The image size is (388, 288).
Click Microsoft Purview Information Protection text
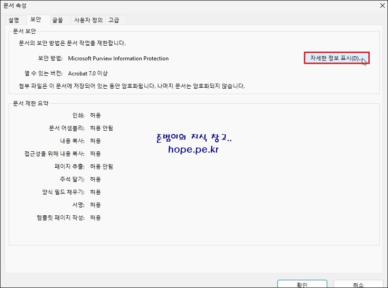[x=118, y=59]
